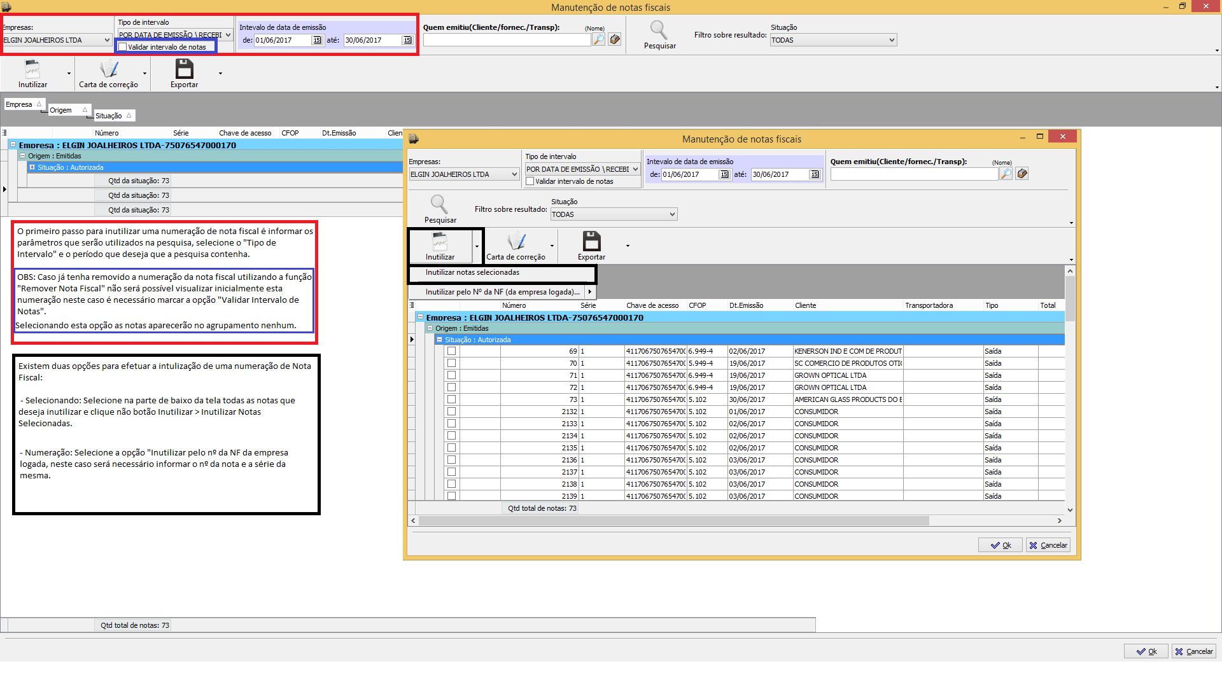The image size is (1222, 687).
Task: Open Inutilizar dropdown arrow in inner window
Action: 477,246
